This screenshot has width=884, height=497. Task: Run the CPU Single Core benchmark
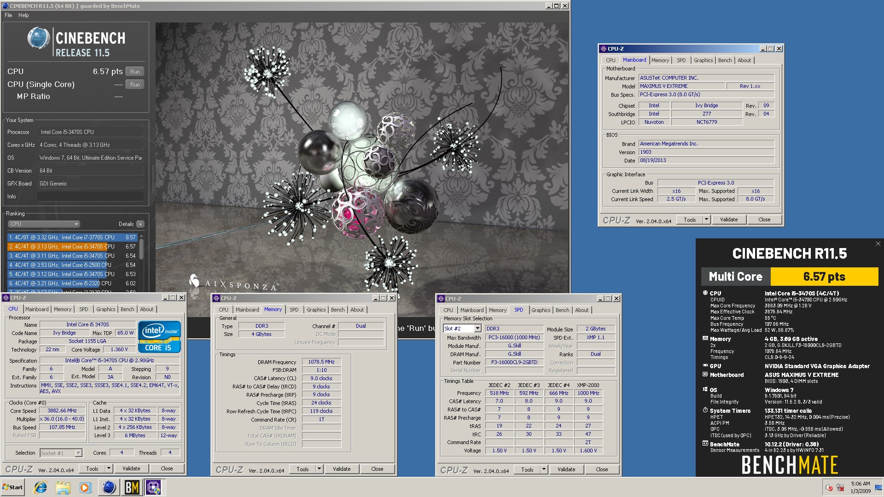point(135,85)
